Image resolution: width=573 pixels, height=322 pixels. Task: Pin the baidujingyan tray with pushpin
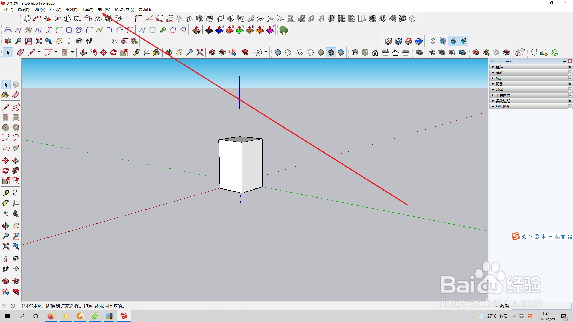(564, 61)
